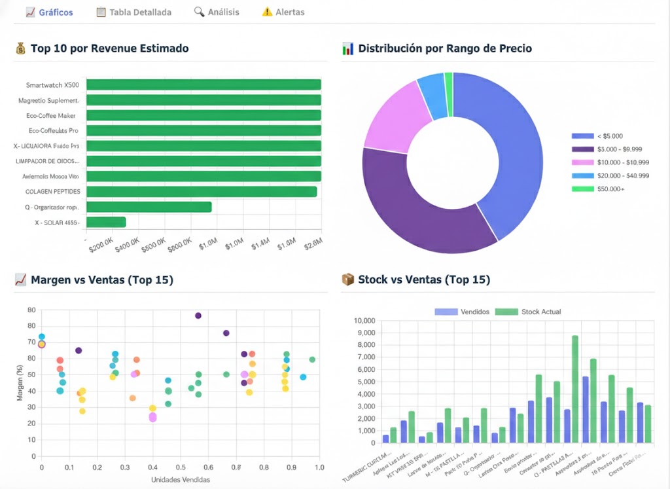Image resolution: width=670 pixels, height=489 pixels.
Task: Click the bar chart icon beside Distribución heading
Action: pyautogui.click(x=348, y=48)
